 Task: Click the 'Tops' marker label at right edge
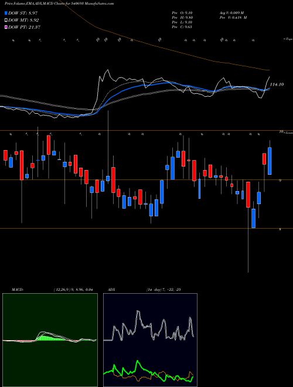[x=288, y=39]
